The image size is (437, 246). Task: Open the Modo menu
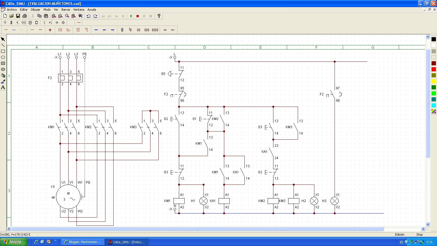(x=47, y=10)
